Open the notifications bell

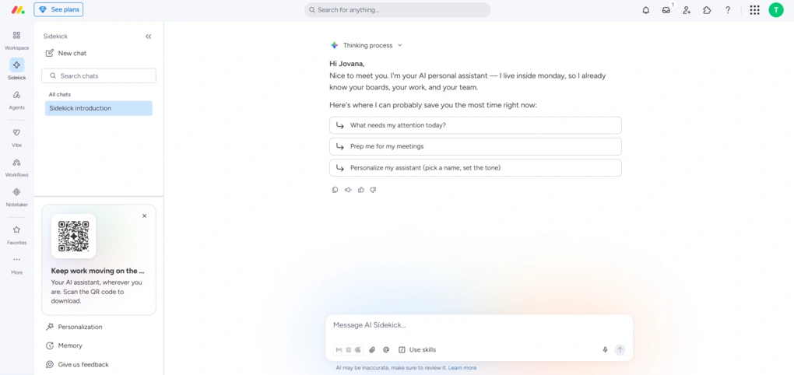[645, 9]
